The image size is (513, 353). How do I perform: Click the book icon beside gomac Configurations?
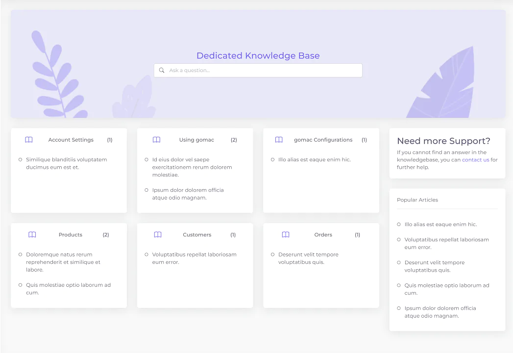tap(279, 140)
